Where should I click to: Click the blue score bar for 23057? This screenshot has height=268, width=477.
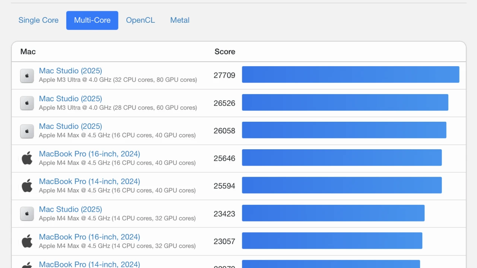pos(332,240)
